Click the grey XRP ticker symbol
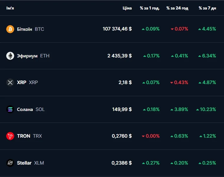Viewport: 224px width, 177px height. [x=33, y=82]
